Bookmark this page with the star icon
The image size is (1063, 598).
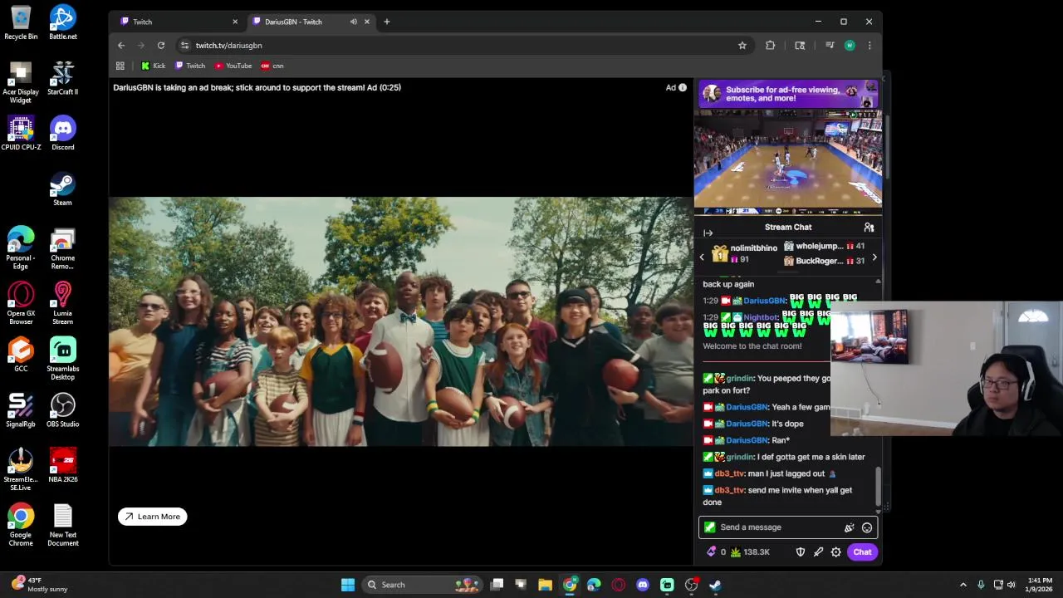pos(742,46)
